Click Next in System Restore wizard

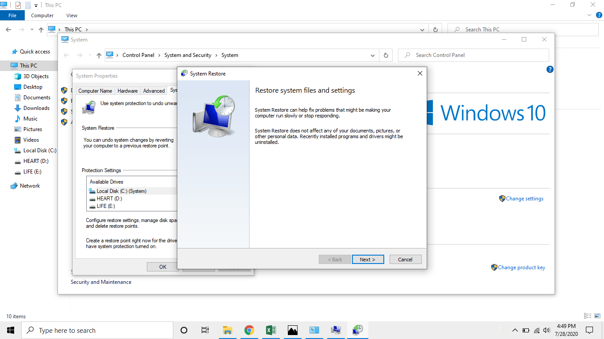(368, 260)
